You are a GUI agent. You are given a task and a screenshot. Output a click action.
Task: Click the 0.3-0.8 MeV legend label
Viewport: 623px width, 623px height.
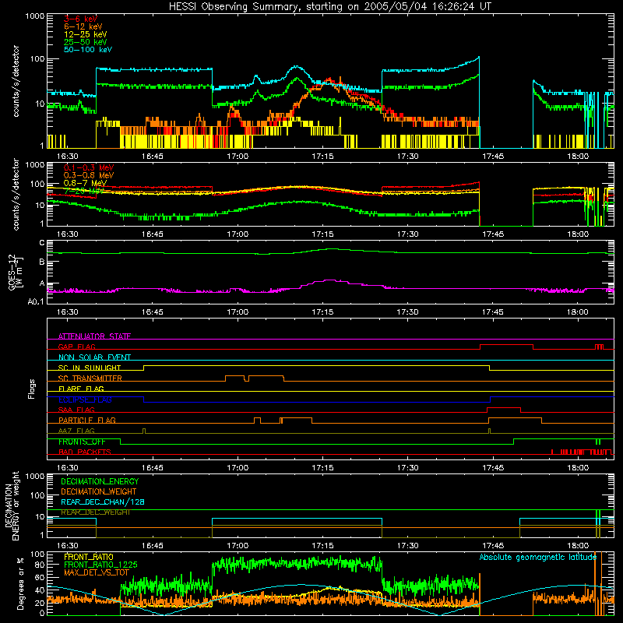pos(89,175)
